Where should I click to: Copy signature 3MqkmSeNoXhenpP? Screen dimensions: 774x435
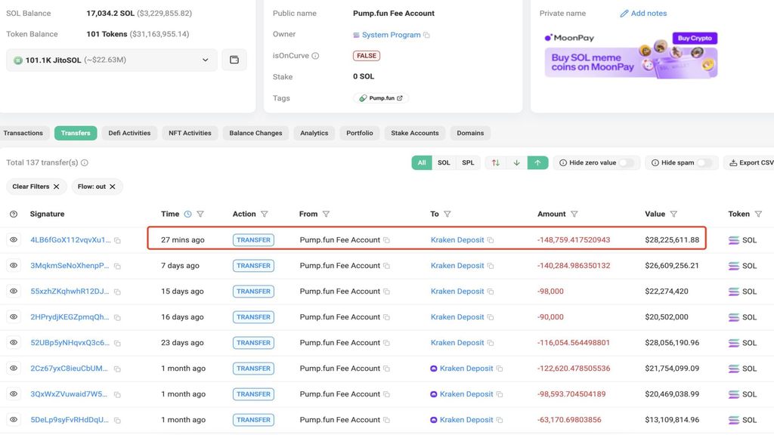(x=117, y=266)
